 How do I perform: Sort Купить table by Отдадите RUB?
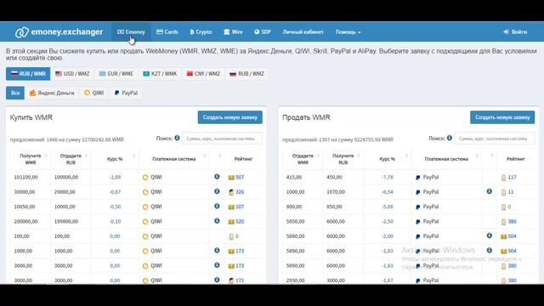pyautogui.click(x=71, y=159)
